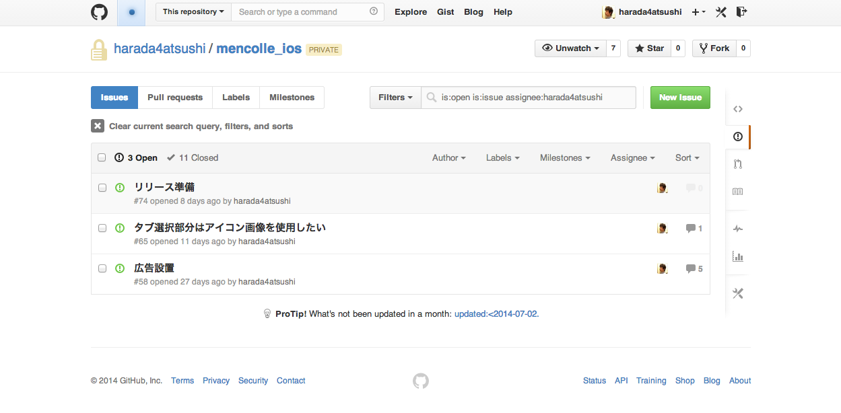This screenshot has width=841, height=413.
Task: Check the checkbox next to リリース準備
Action: (x=102, y=188)
